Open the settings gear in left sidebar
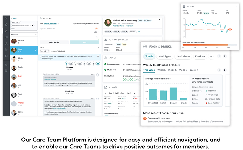Screen dimensions: 243x150 coord(6,65)
